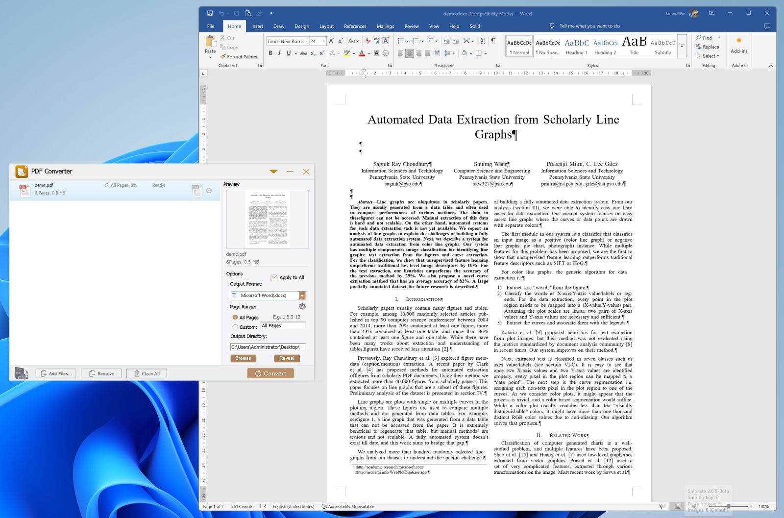Click the Bold formatting icon in Word

tap(270, 53)
